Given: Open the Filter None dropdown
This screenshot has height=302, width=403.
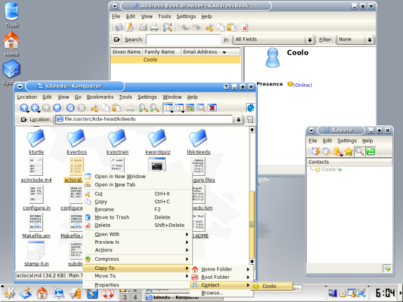Looking at the screenshot, I should [355, 39].
